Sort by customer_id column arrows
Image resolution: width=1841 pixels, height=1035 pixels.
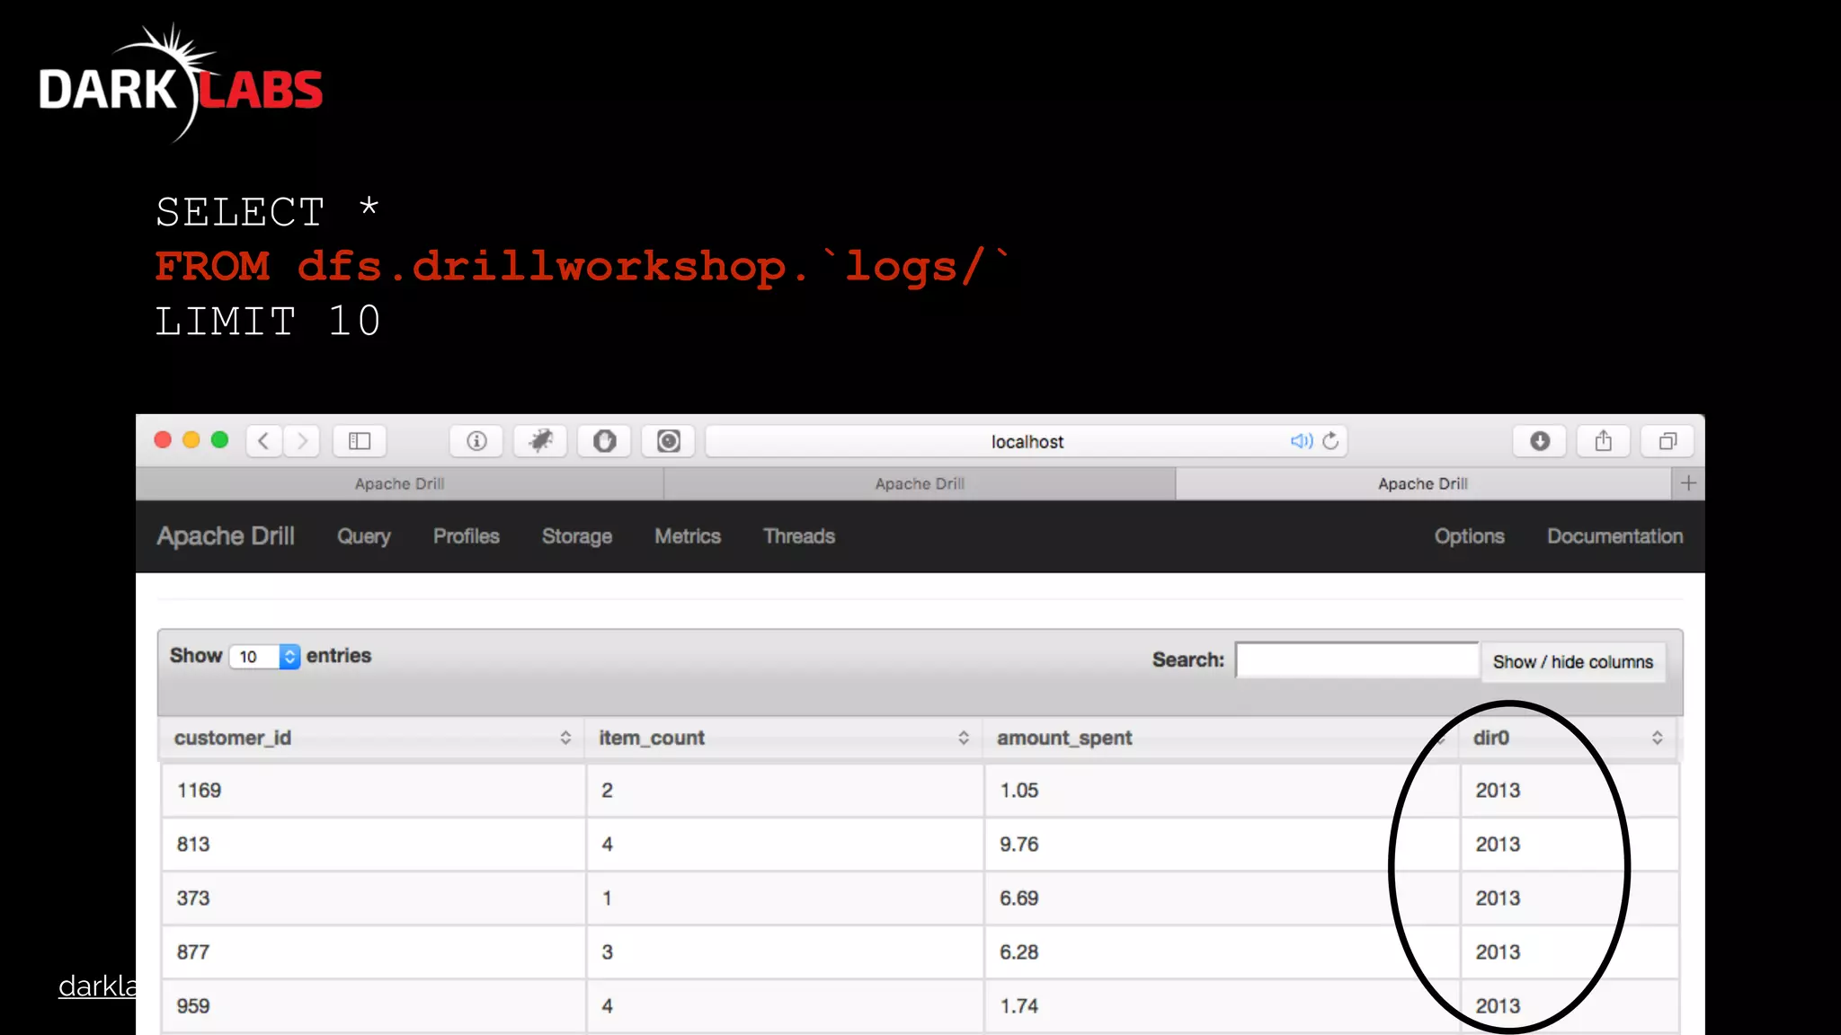(565, 738)
